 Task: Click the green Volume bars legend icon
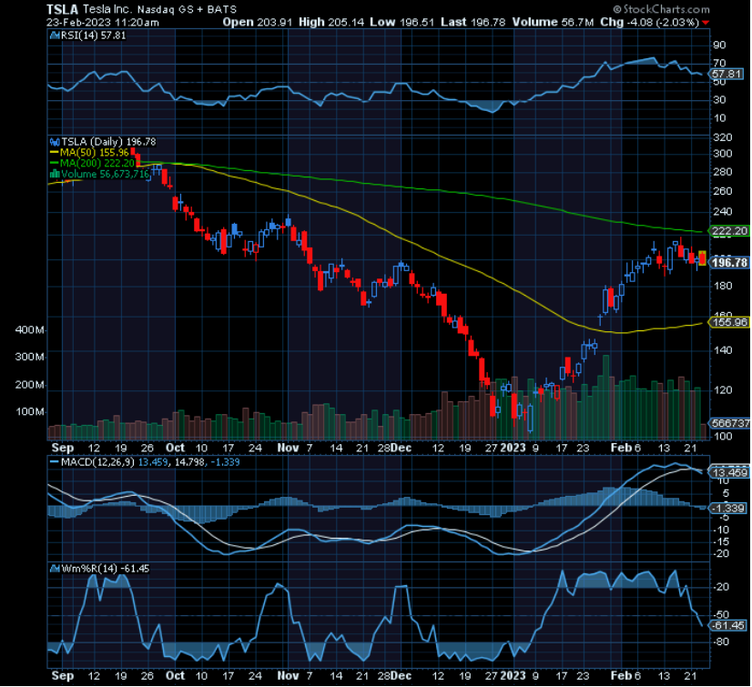55,175
